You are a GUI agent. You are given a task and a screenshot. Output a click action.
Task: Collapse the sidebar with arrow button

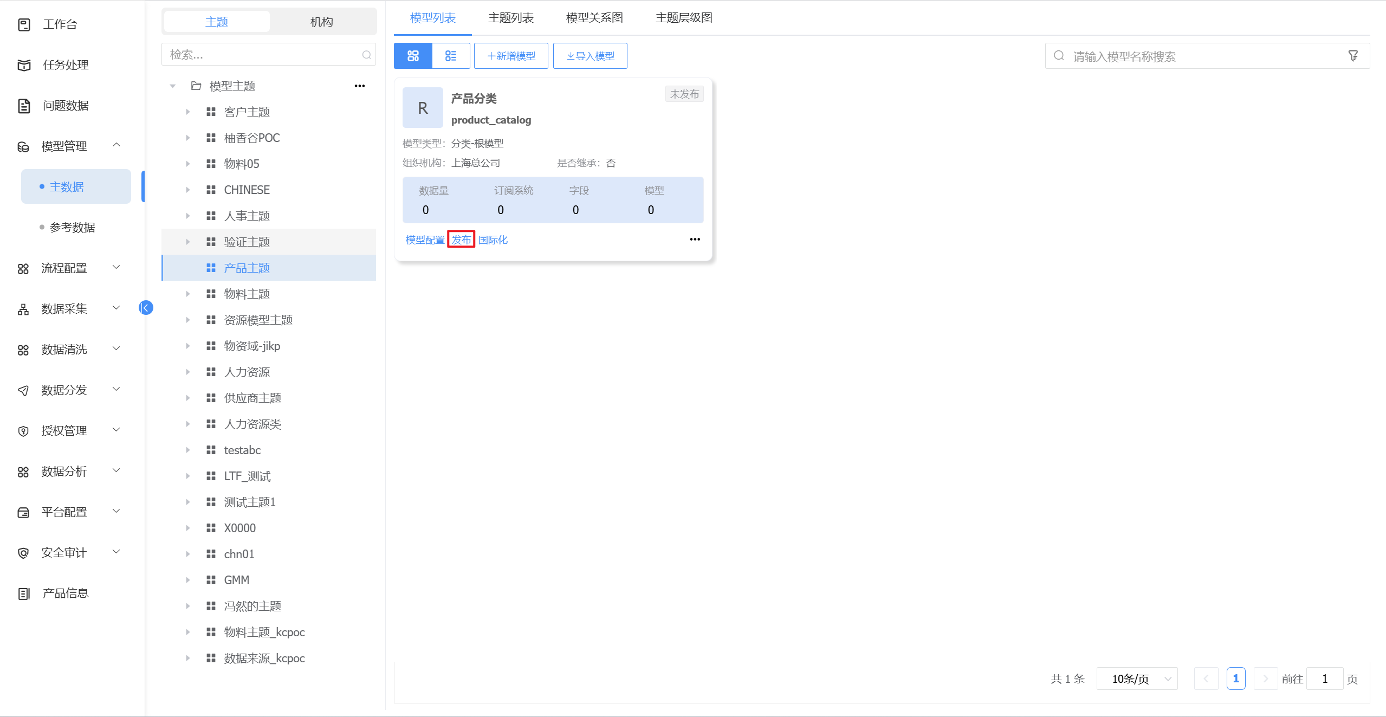point(146,308)
